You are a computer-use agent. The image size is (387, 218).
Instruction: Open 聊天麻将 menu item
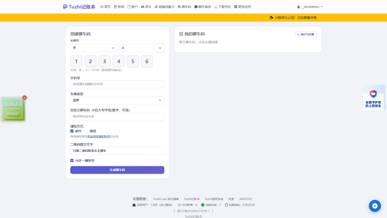202,7
